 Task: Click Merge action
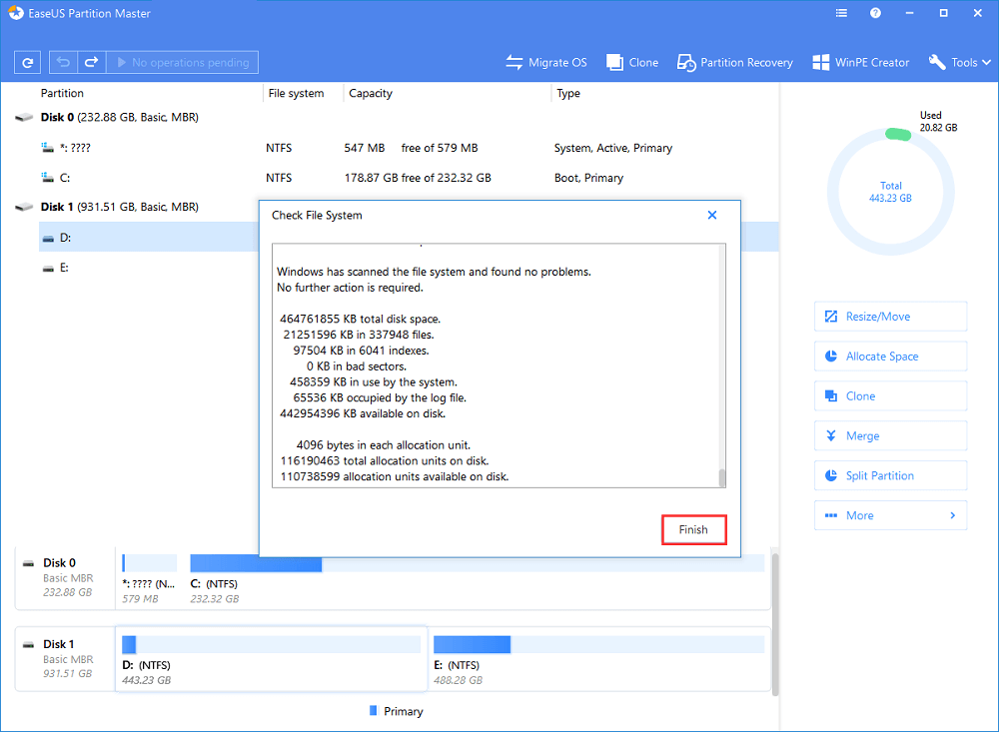click(x=890, y=435)
